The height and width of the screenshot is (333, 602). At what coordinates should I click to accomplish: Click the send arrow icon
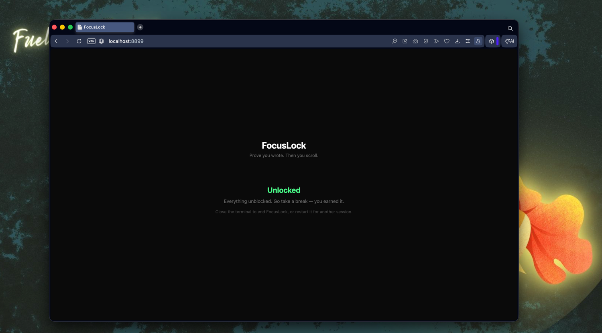[436, 41]
